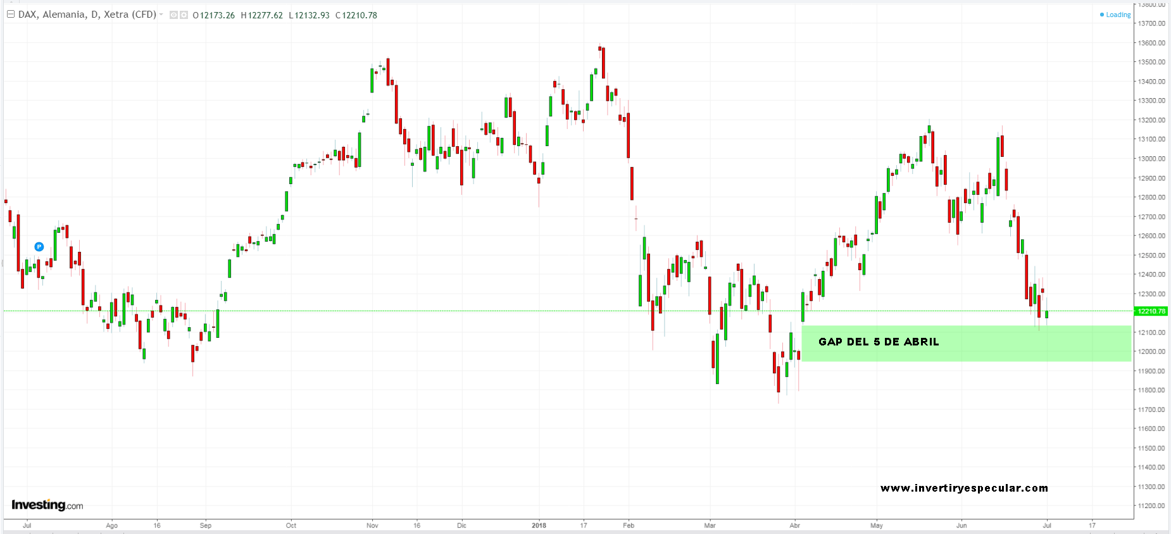Image resolution: width=1171 pixels, height=534 pixels.
Task: Click the blue P marker on chart
Action: pos(39,247)
